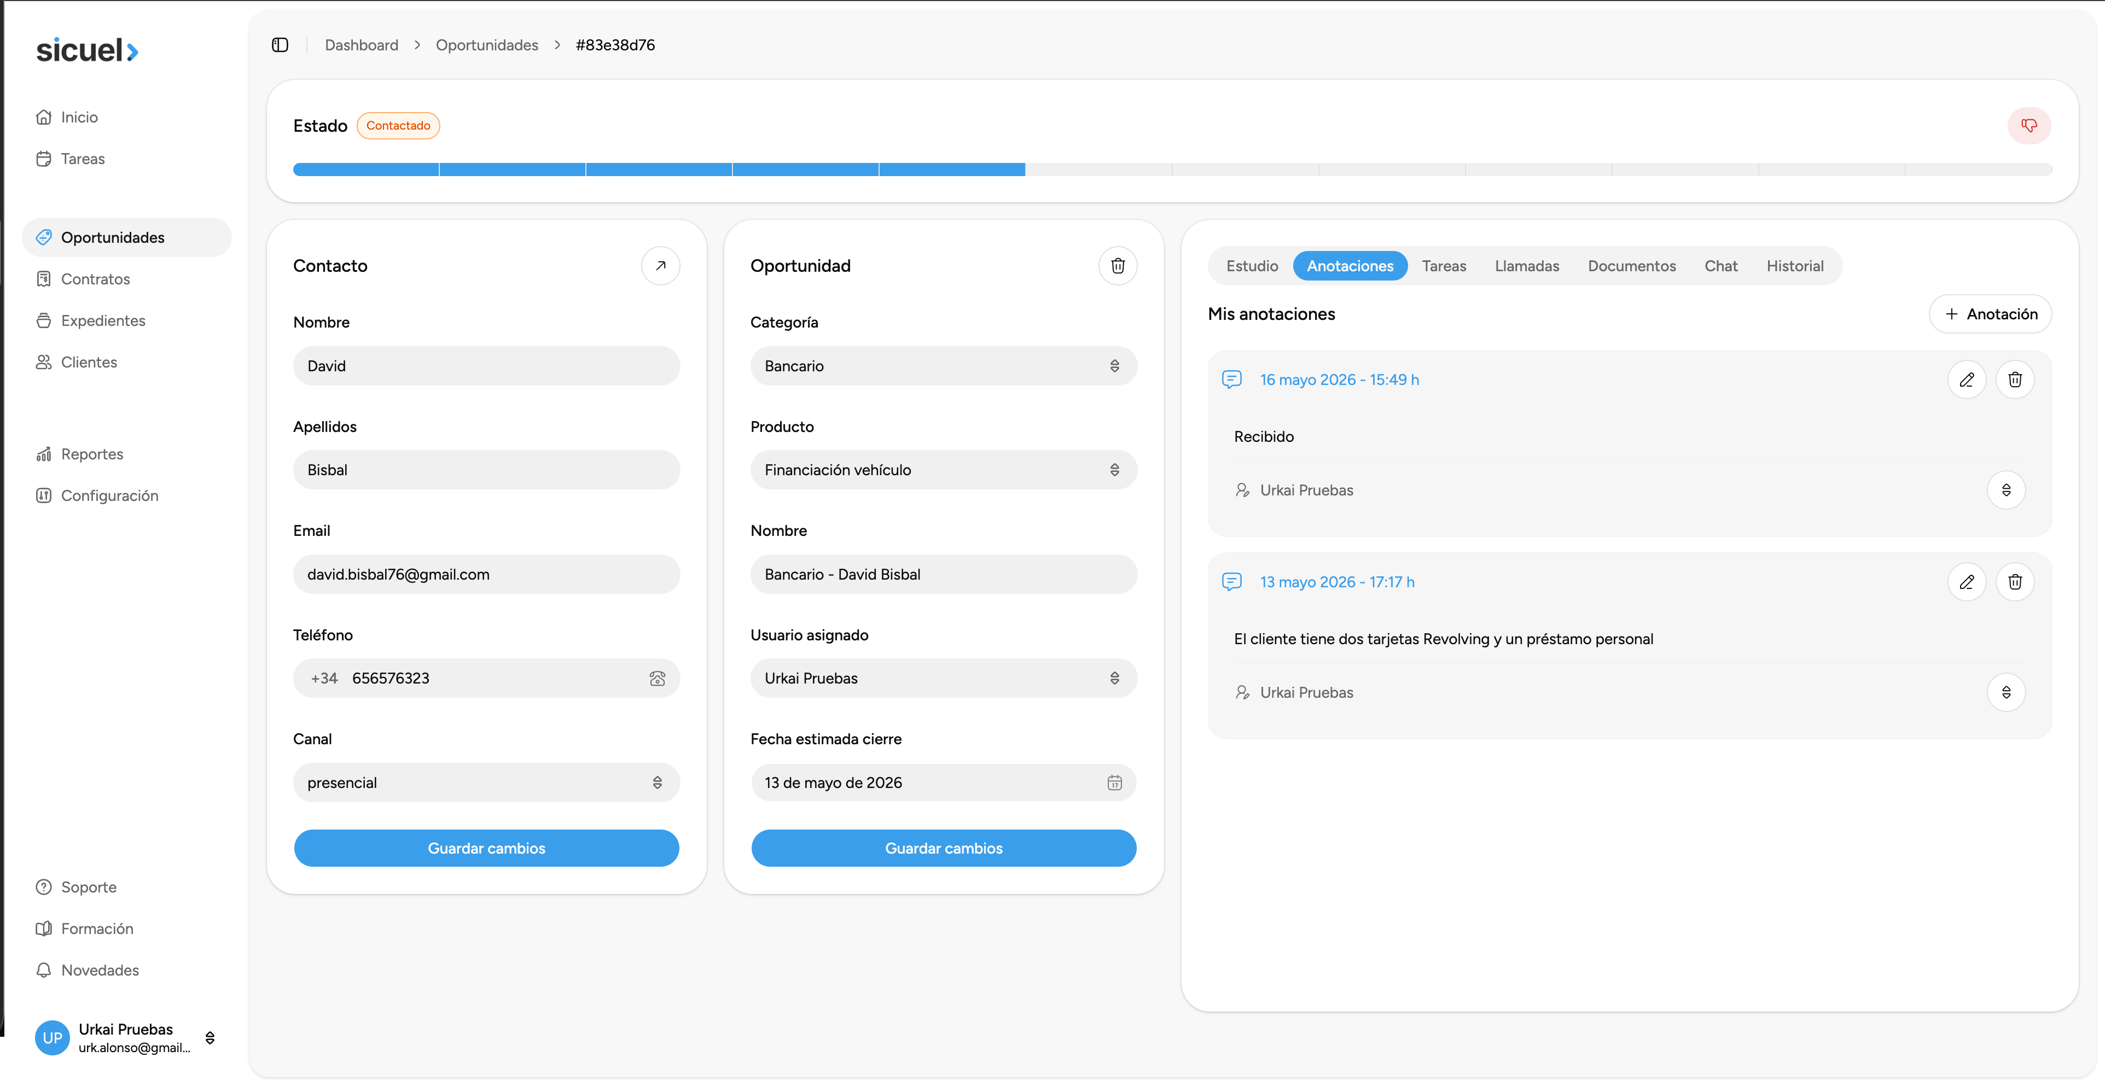
Task: Expand user selector on Recibido annotation
Action: [2006, 490]
